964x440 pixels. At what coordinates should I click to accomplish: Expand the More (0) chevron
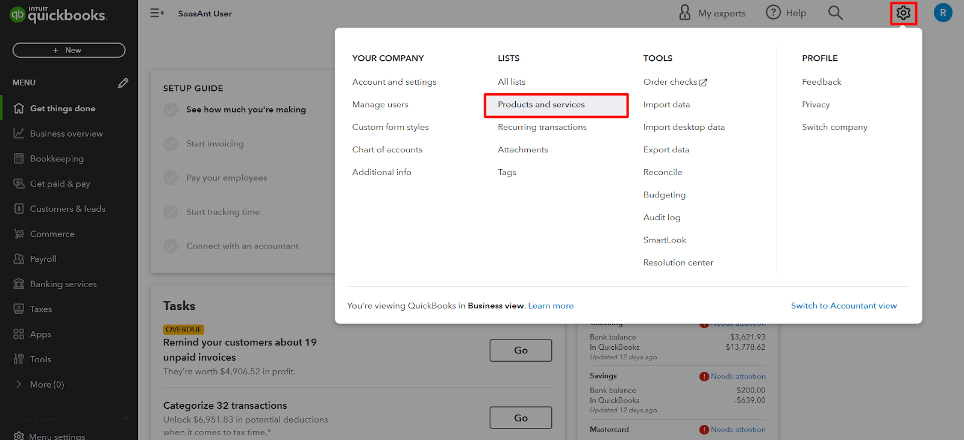pos(19,385)
